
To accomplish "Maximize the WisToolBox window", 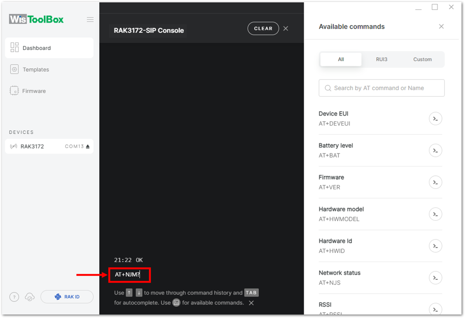I will [x=435, y=7].
